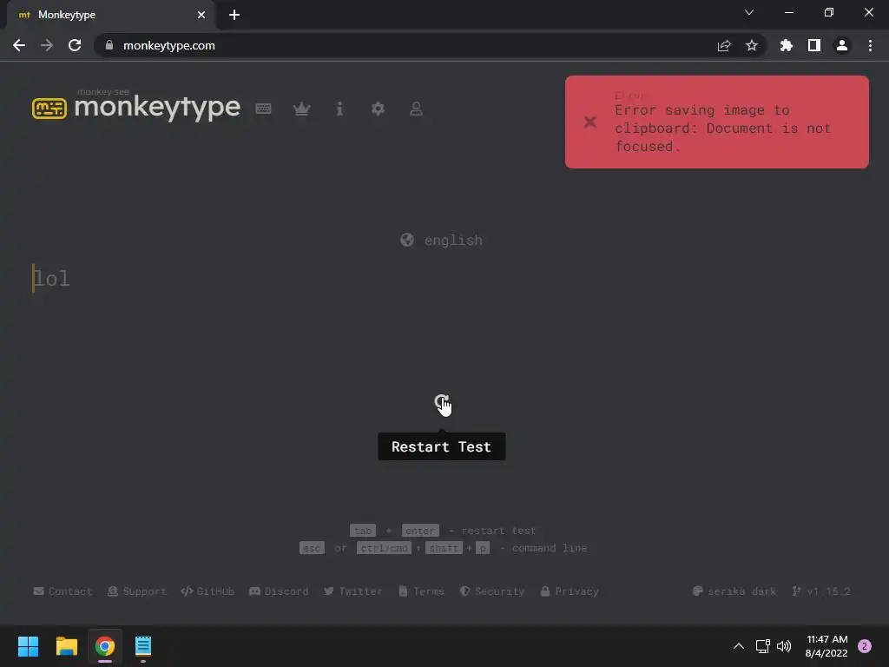
Task: Open the taskbar network status icon
Action: [x=763, y=646]
